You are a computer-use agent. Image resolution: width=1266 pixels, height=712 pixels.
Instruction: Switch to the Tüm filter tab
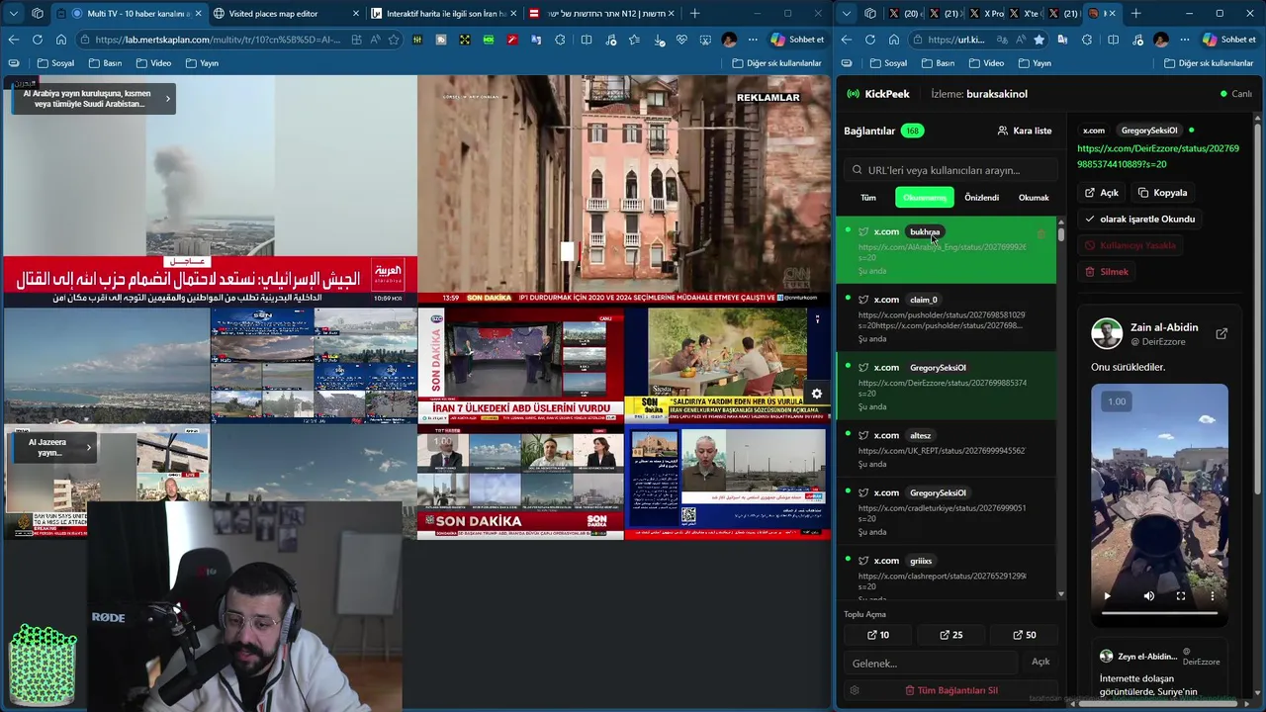click(867, 198)
